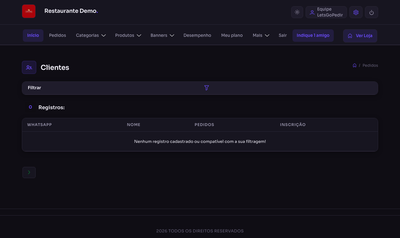This screenshot has width=400, height=238.
Task: Click the INSCRIÇÃO column header
Action: pos(293,125)
